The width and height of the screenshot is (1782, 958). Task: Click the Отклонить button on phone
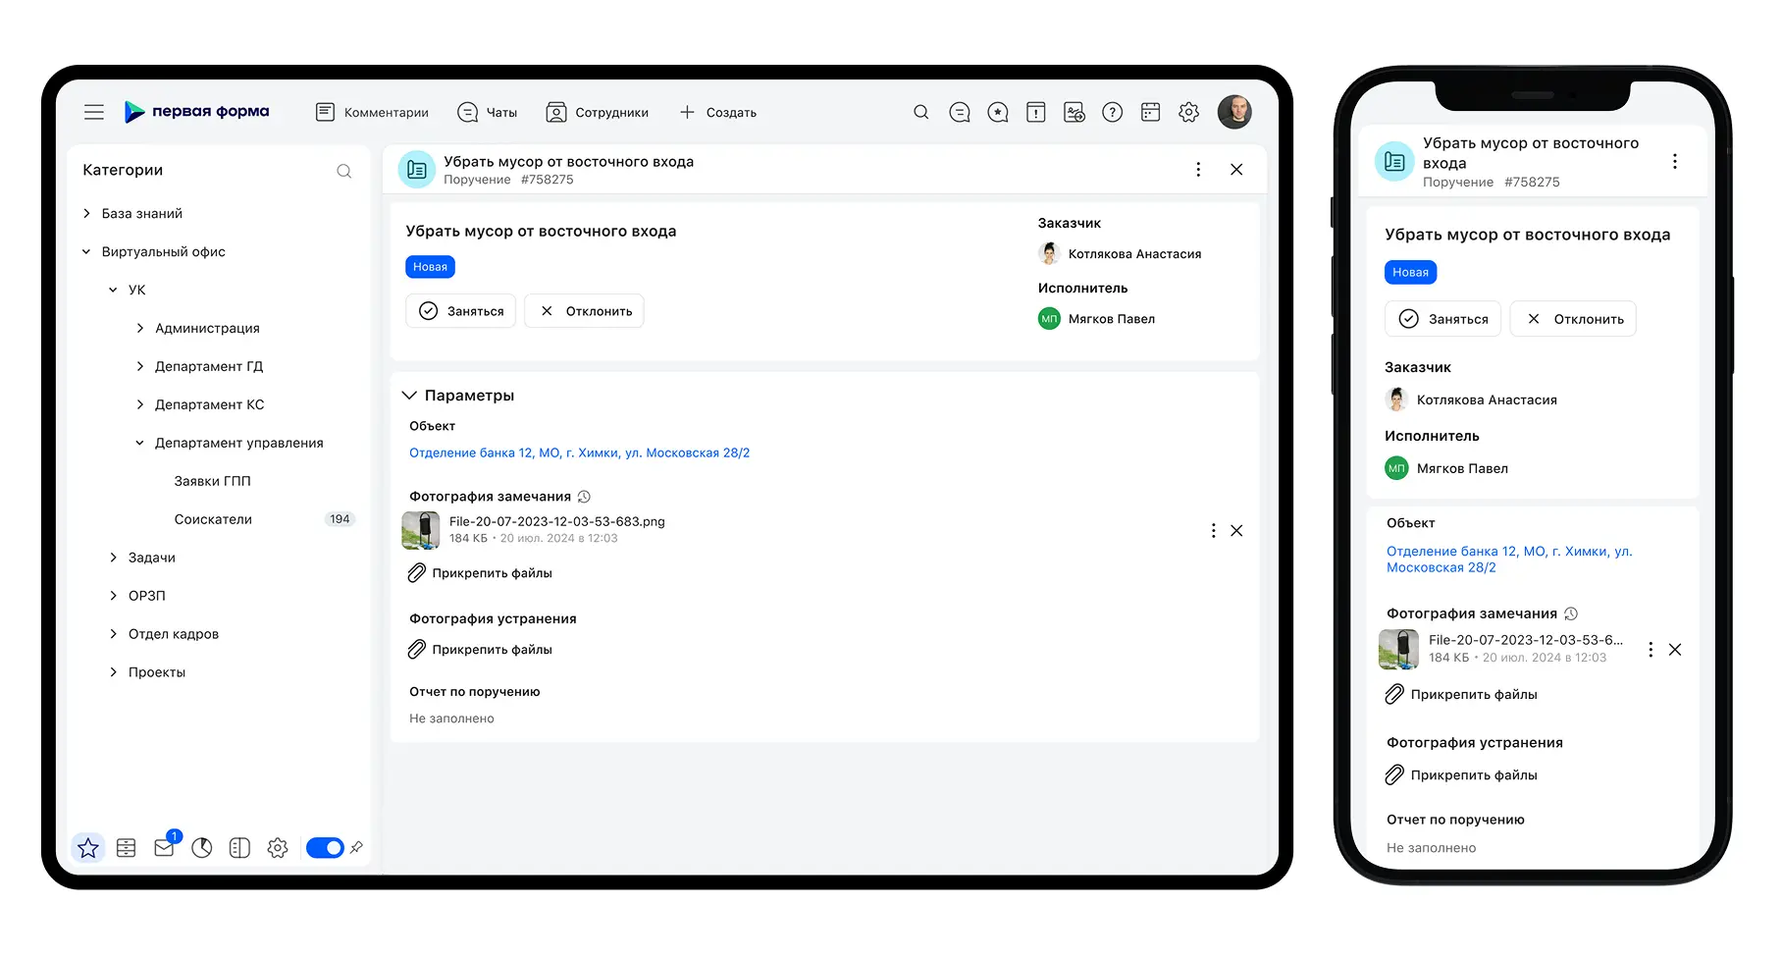pos(1573,319)
